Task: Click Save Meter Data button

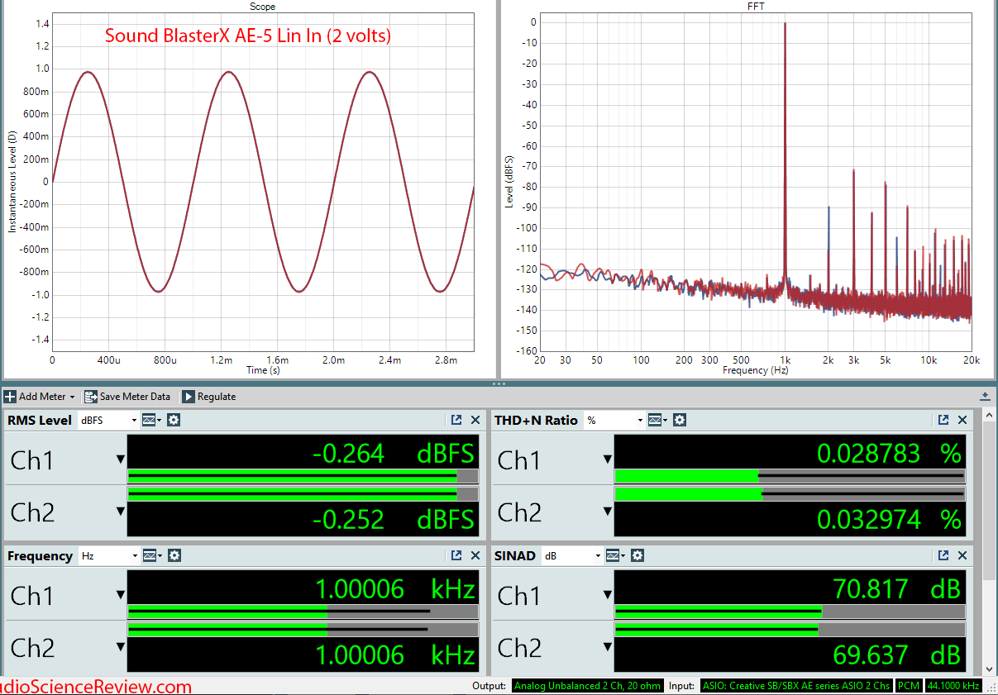Action: tap(127, 397)
